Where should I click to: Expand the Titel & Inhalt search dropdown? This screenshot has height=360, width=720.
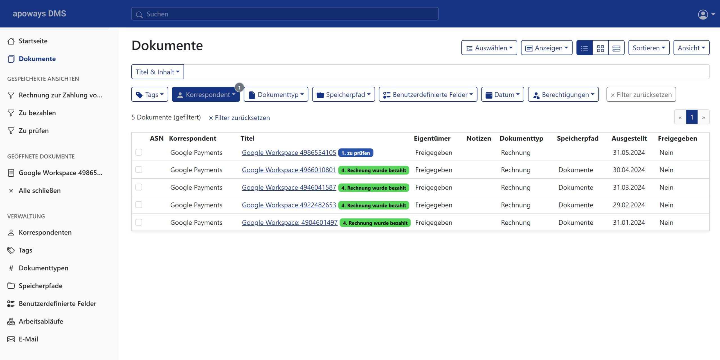click(x=157, y=72)
